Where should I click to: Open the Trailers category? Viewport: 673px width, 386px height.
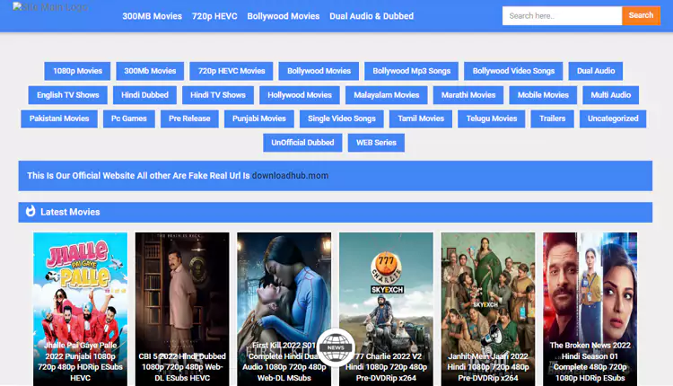[x=553, y=118]
